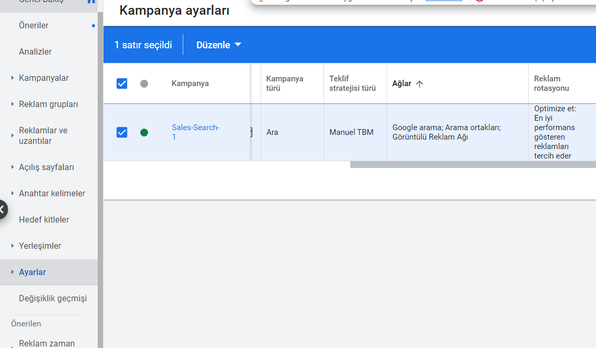Click the 1 satır seçildi label
596x348 pixels.
(x=143, y=45)
